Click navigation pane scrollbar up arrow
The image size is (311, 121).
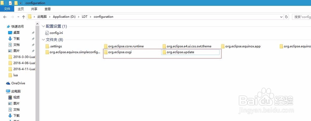37,24
